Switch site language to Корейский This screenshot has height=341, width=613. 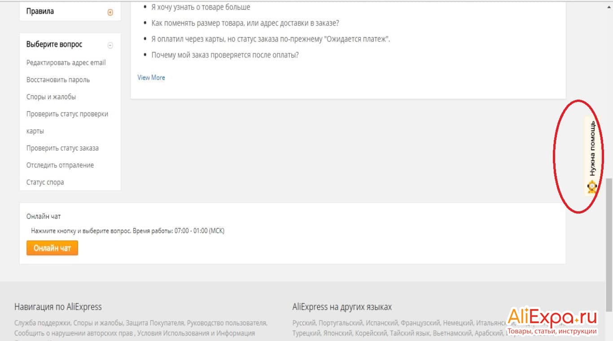point(371,333)
